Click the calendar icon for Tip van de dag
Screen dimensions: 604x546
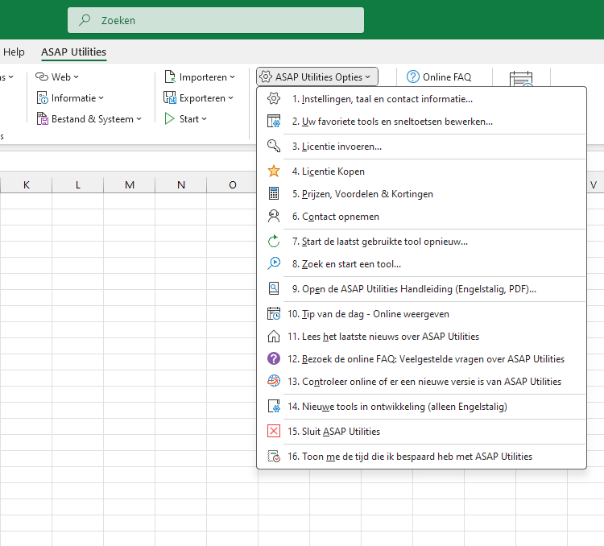[274, 313]
